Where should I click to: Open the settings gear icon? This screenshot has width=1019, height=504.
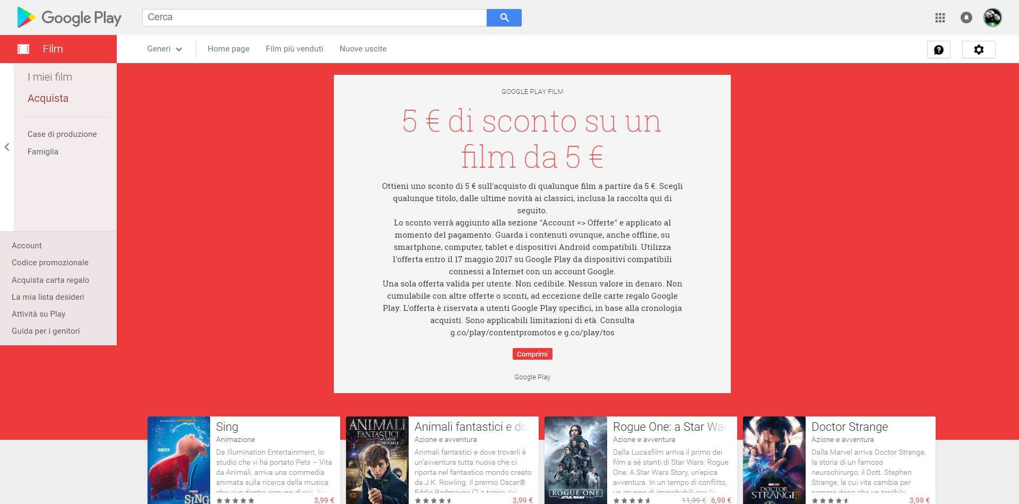[x=979, y=49]
